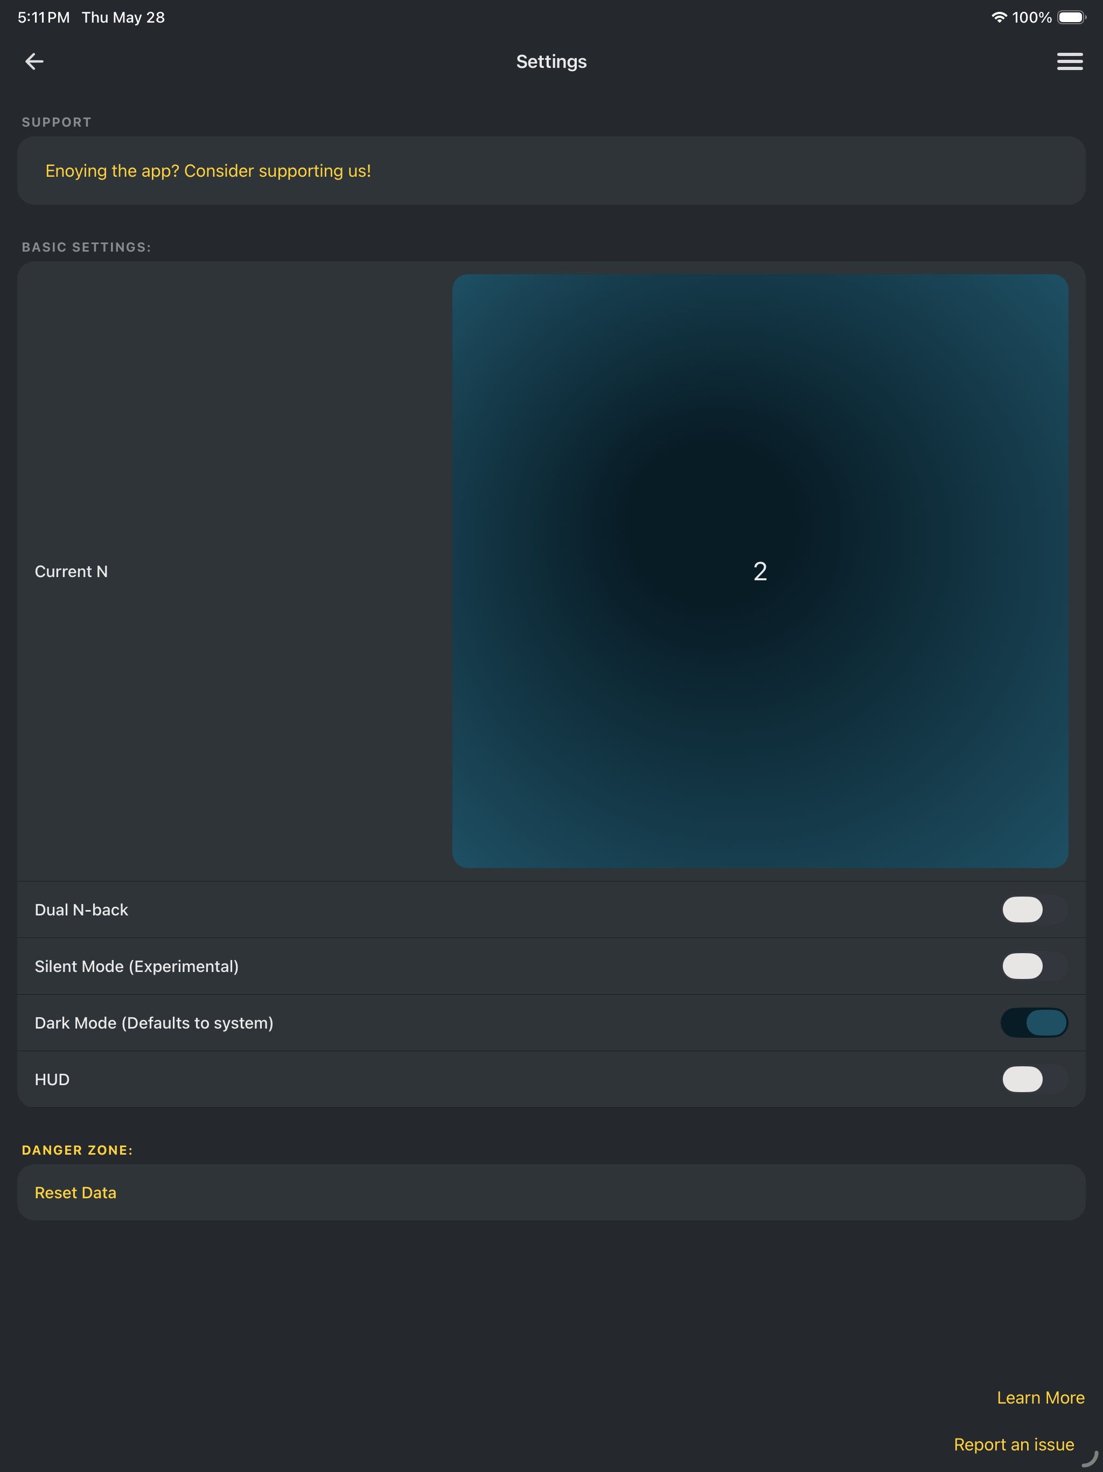Viewport: 1103px width, 1472px height.
Task: Tap the Wi-Fi status icon
Action: pos(999,17)
